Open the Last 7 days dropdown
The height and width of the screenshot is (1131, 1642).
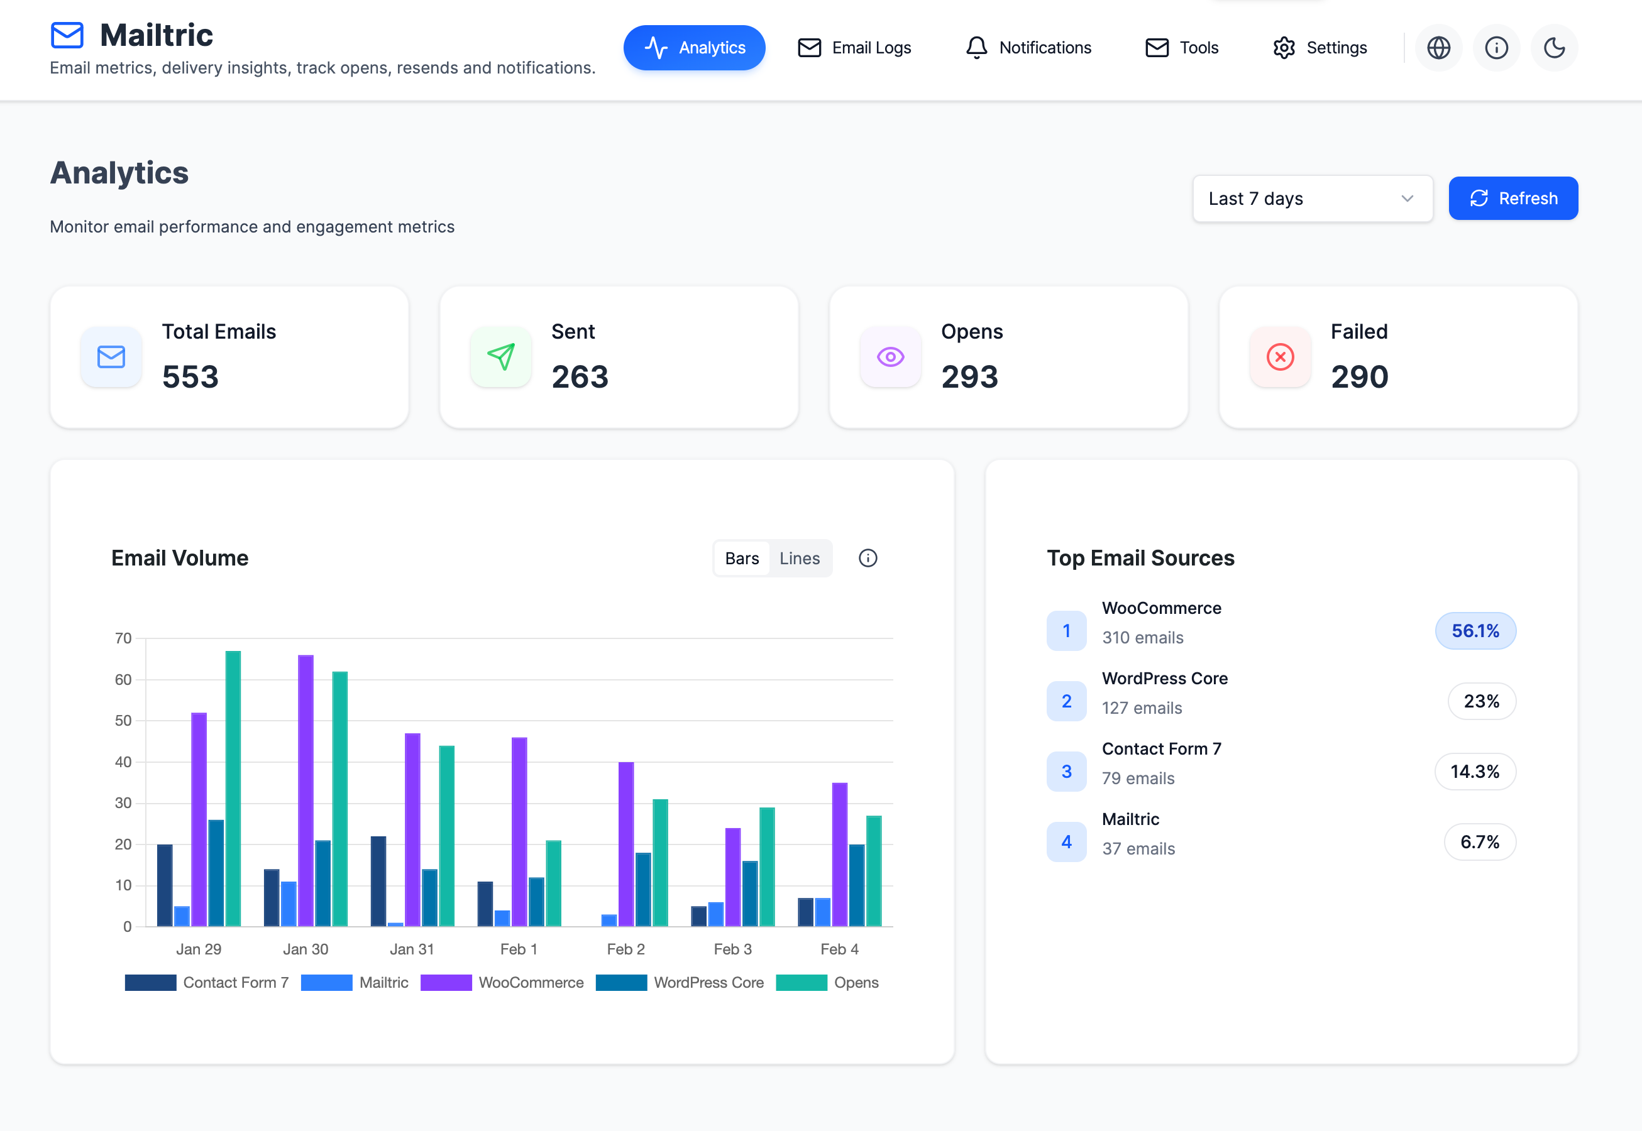pos(1311,199)
